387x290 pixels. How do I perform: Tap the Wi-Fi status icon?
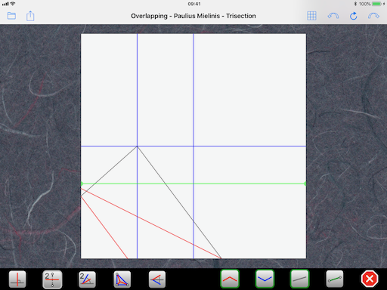[13, 4]
